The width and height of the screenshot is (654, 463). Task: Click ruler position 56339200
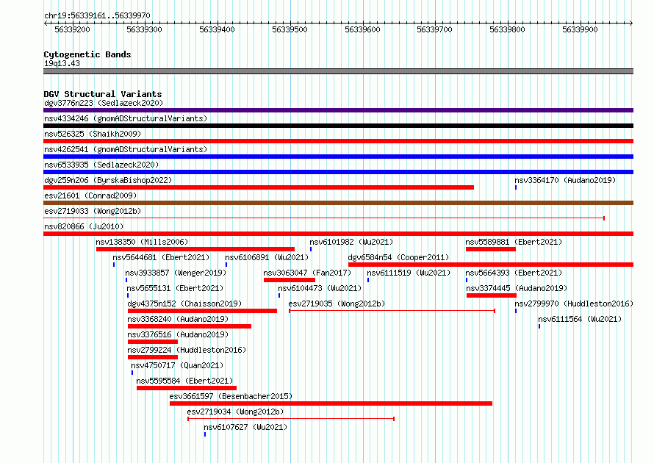click(x=72, y=29)
